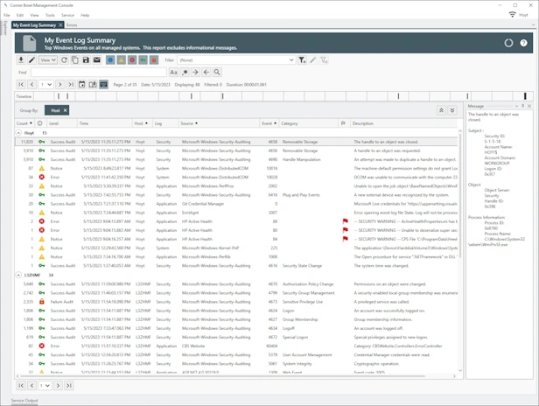This screenshot has width=539, height=406.
Task: Expand all groups with double down chevron
Action: pyautogui.click(x=452, y=110)
